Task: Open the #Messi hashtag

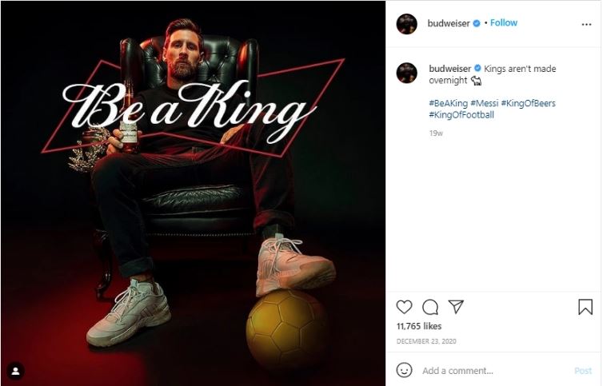Action: [x=484, y=103]
